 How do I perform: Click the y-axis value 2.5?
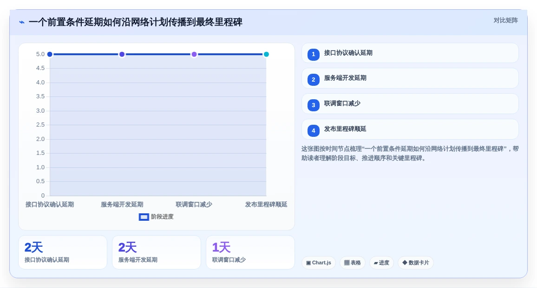[40, 125]
